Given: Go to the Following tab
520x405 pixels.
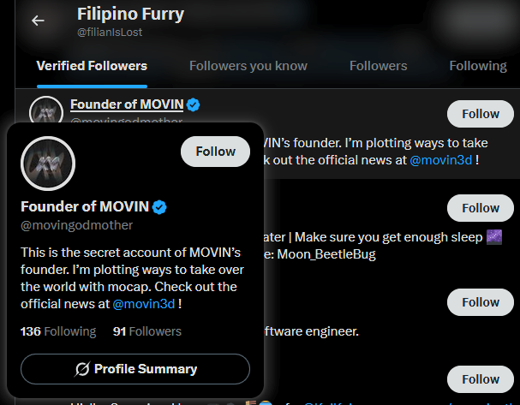Looking at the screenshot, I should [477, 66].
